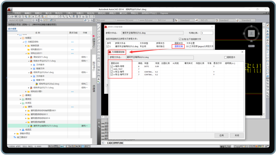Image resolution: width=276 pixels, height=155 pixels.
Task: Click the dimension style icon before ISO-25
Action: coord(197,20)
